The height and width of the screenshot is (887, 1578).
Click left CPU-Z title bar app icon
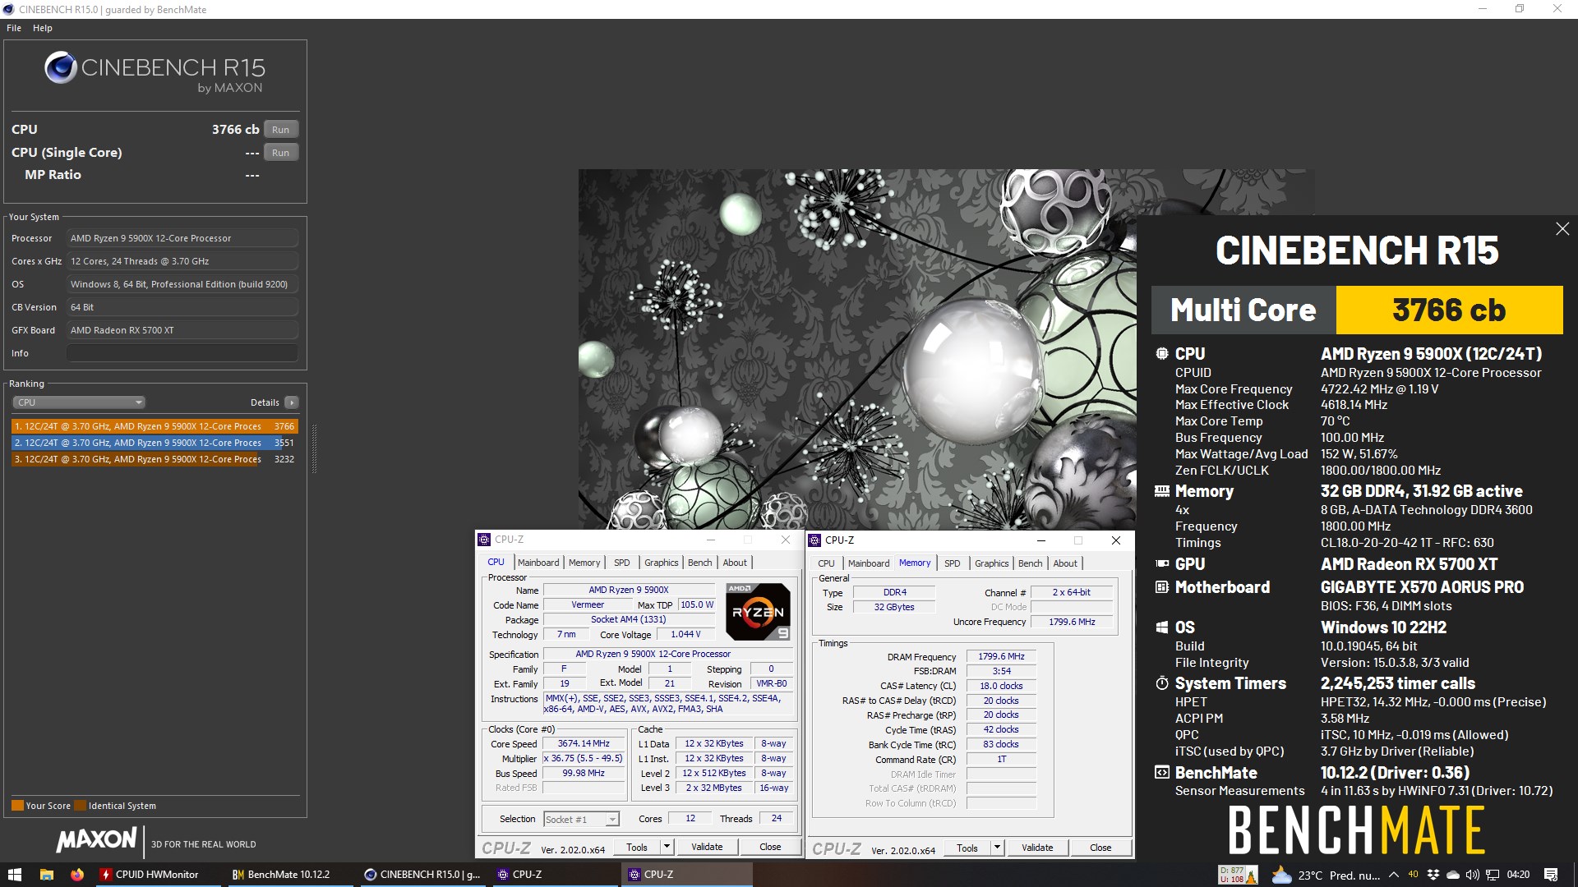484,540
